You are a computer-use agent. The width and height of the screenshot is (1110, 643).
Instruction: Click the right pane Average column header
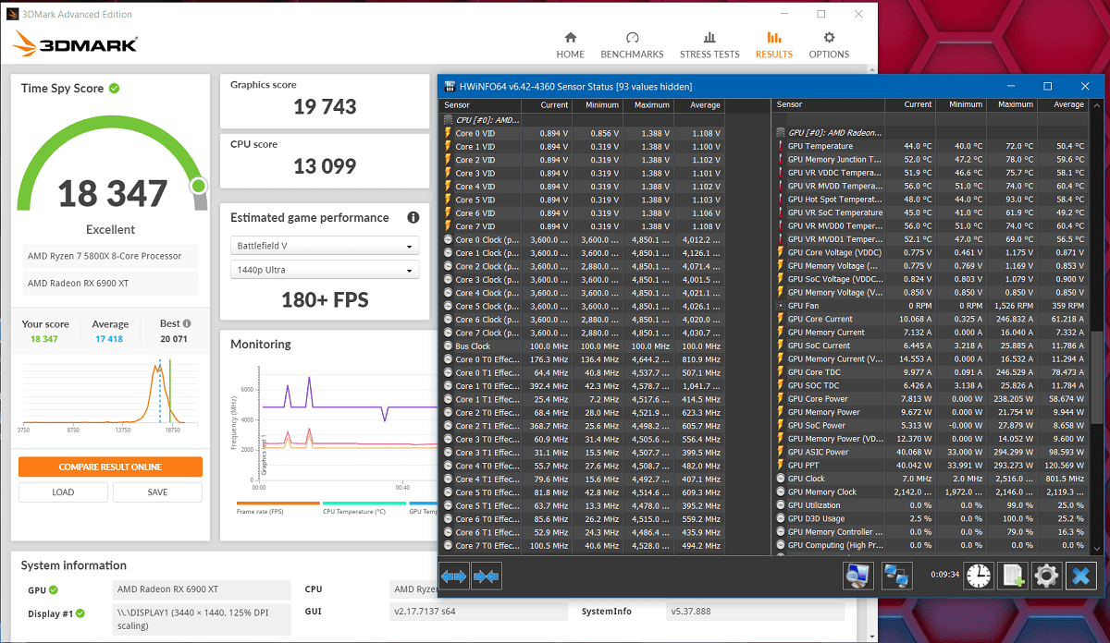coord(1062,105)
